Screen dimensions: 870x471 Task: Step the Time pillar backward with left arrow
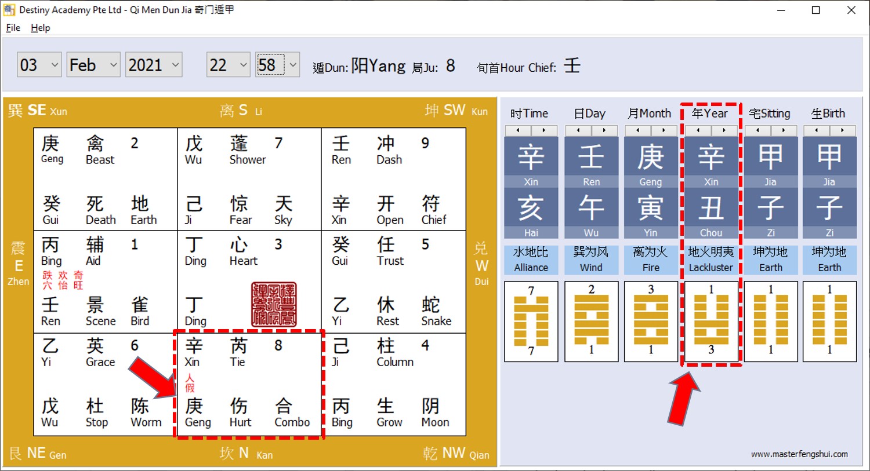pyautogui.click(x=518, y=130)
